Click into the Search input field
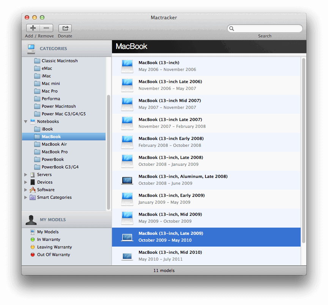Screen dimensions: 328x305 (x=265, y=28)
